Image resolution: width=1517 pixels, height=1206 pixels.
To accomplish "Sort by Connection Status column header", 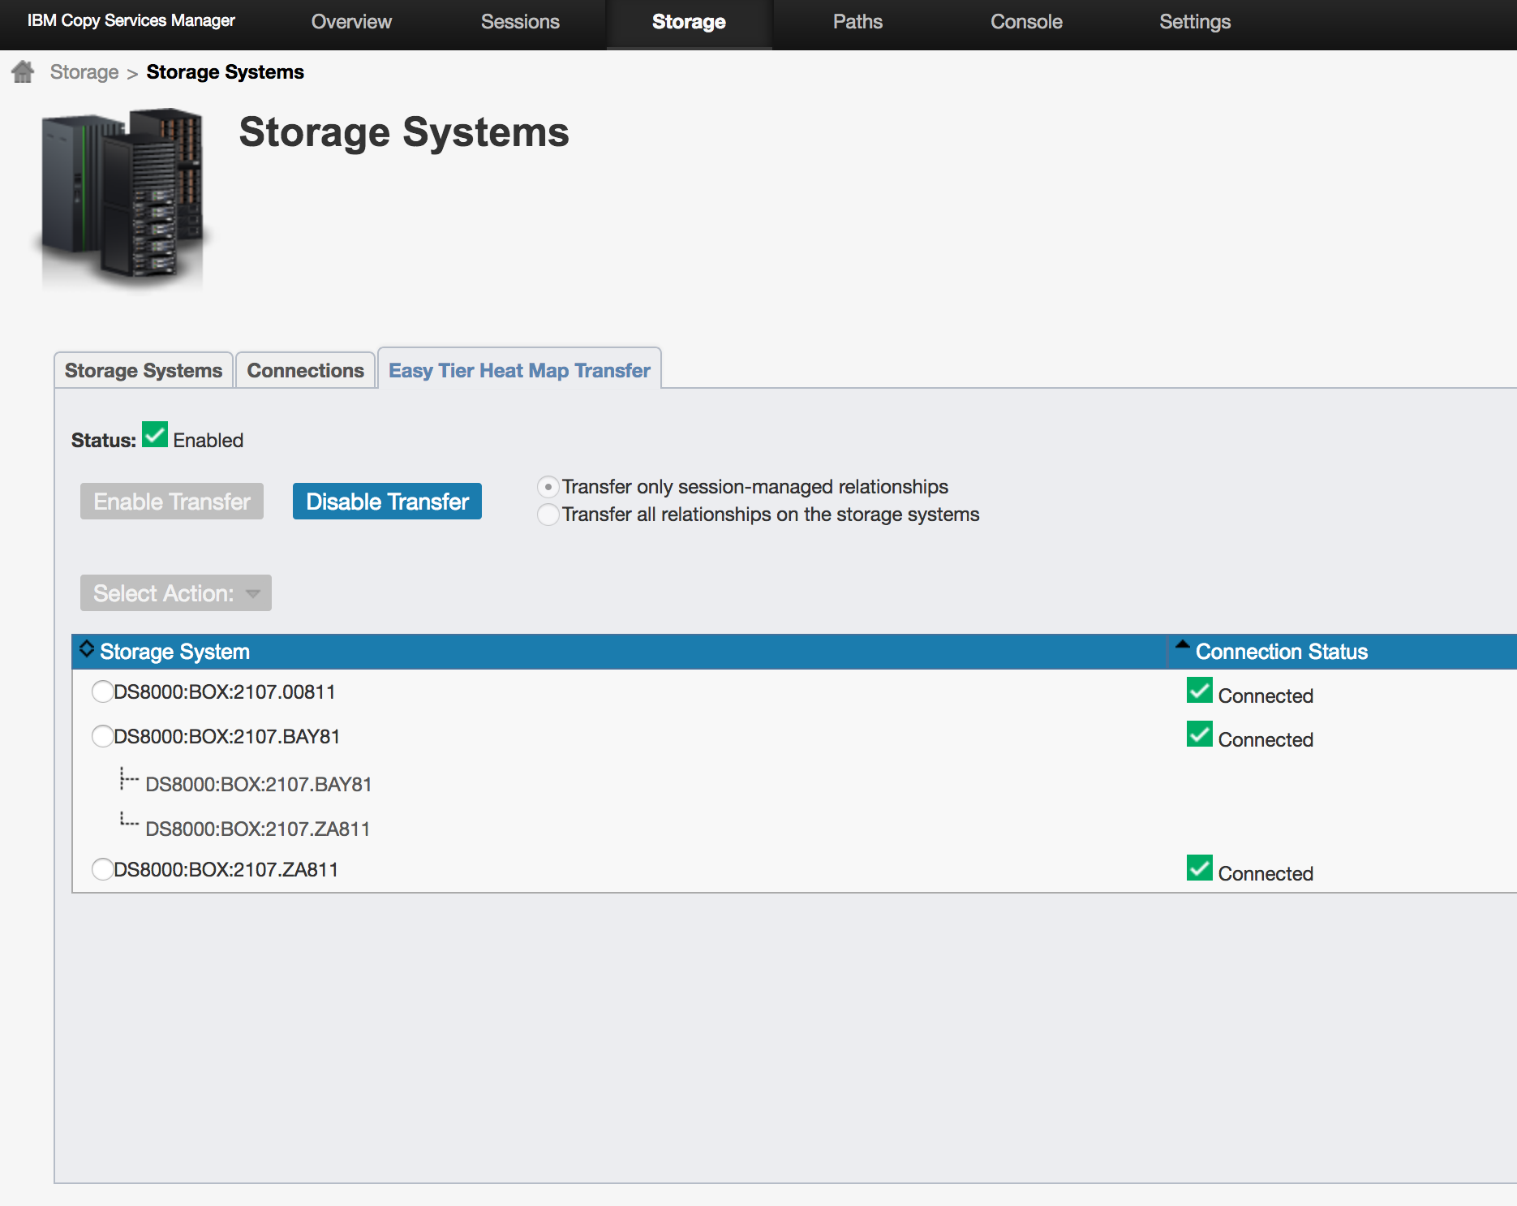I will pyautogui.click(x=1282, y=652).
